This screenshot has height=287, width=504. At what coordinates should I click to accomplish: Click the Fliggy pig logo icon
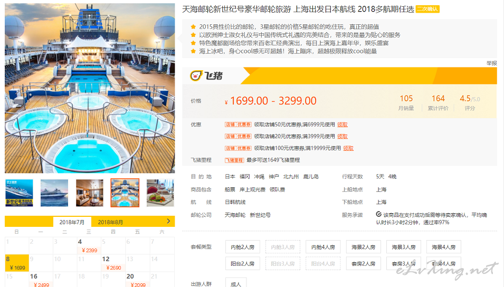coord(196,76)
